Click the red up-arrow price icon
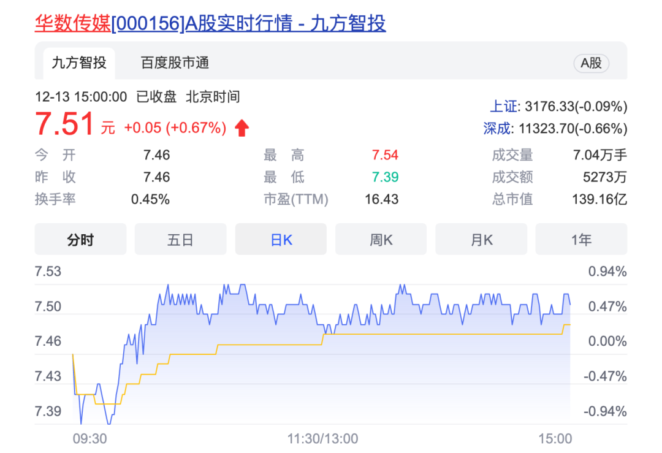The height and width of the screenshot is (453, 662). pos(242,128)
